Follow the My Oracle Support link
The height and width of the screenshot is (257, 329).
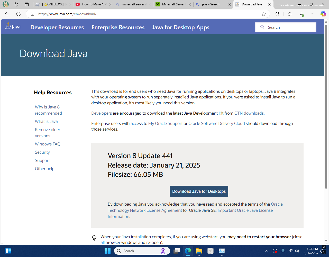(166, 123)
